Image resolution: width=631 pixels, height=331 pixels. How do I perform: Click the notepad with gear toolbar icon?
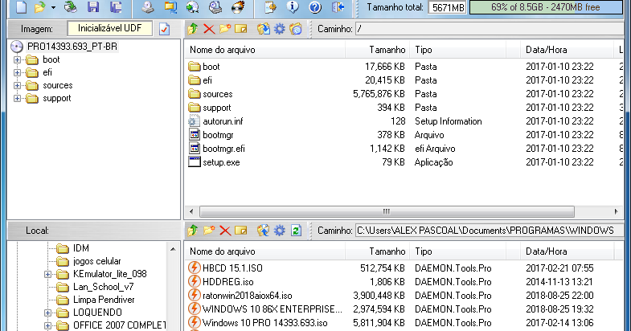[x=270, y=7]
